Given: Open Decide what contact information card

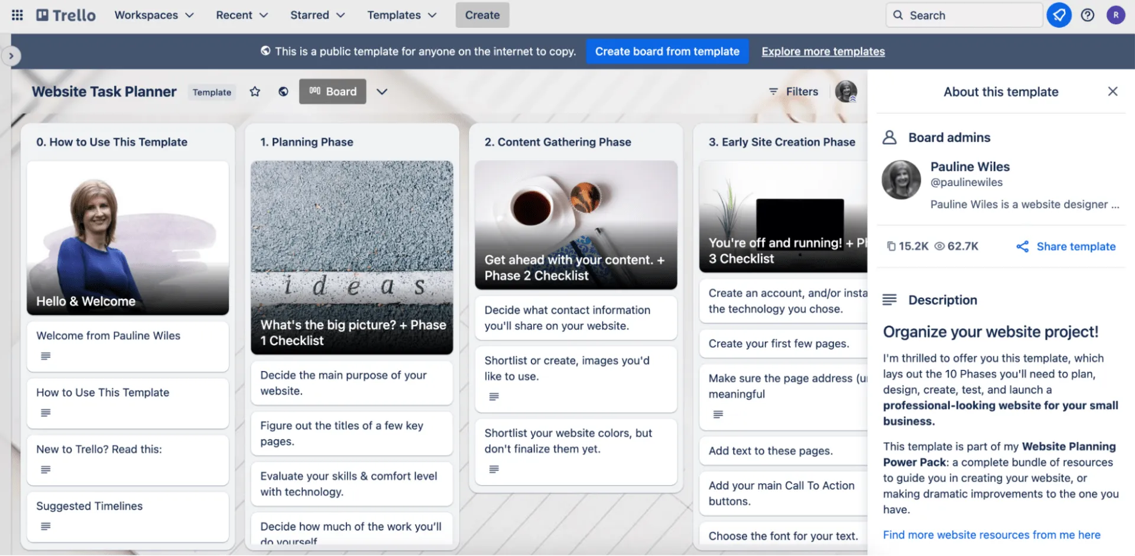Looking at the screenshot, I should pyautogui.click(x=576, y=318).
